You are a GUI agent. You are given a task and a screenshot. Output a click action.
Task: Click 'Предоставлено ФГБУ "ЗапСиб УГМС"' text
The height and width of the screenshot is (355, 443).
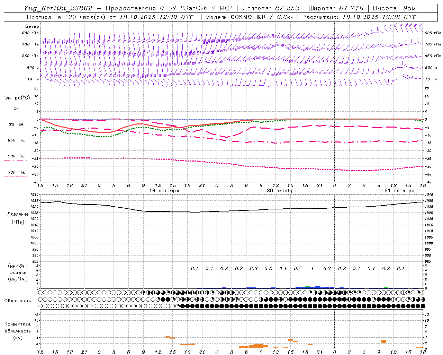pos(169,8)
